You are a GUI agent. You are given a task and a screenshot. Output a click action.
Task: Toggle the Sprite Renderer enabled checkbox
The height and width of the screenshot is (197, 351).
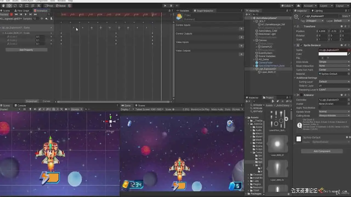pyautogui.click(x=301, y=45)
